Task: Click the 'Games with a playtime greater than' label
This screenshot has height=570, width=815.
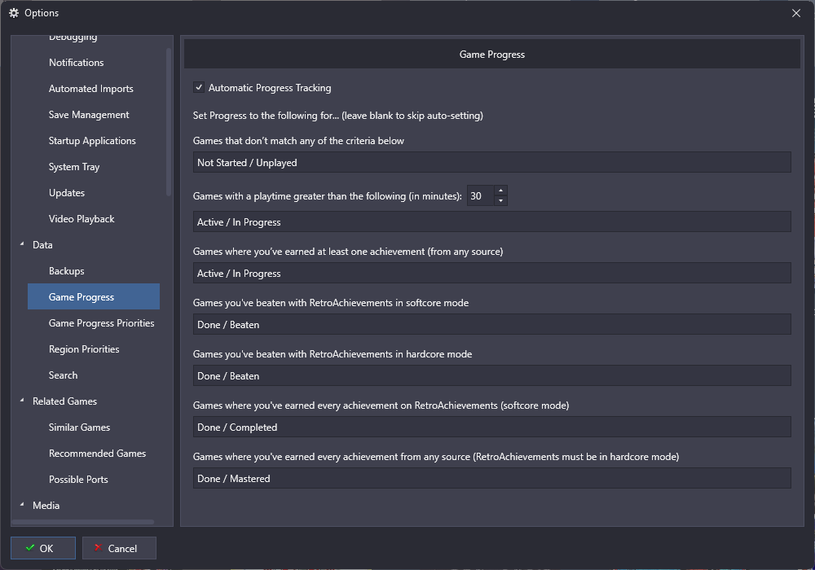Action: coord(328,196)
